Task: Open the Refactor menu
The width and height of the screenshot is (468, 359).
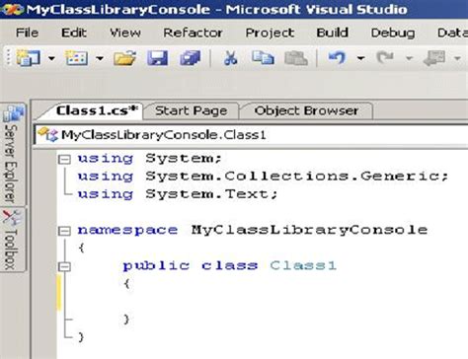Action: (x=193, y=33)
